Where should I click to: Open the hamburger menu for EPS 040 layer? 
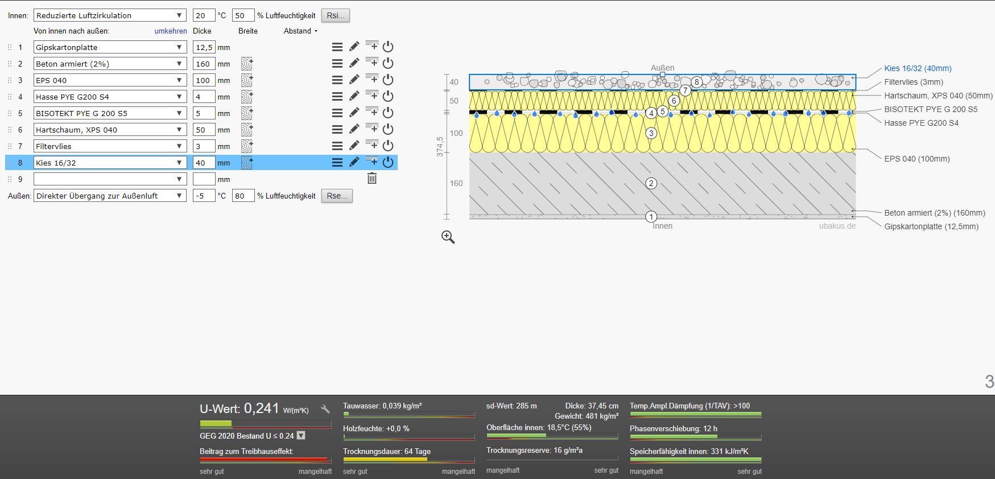click(337, 80)
